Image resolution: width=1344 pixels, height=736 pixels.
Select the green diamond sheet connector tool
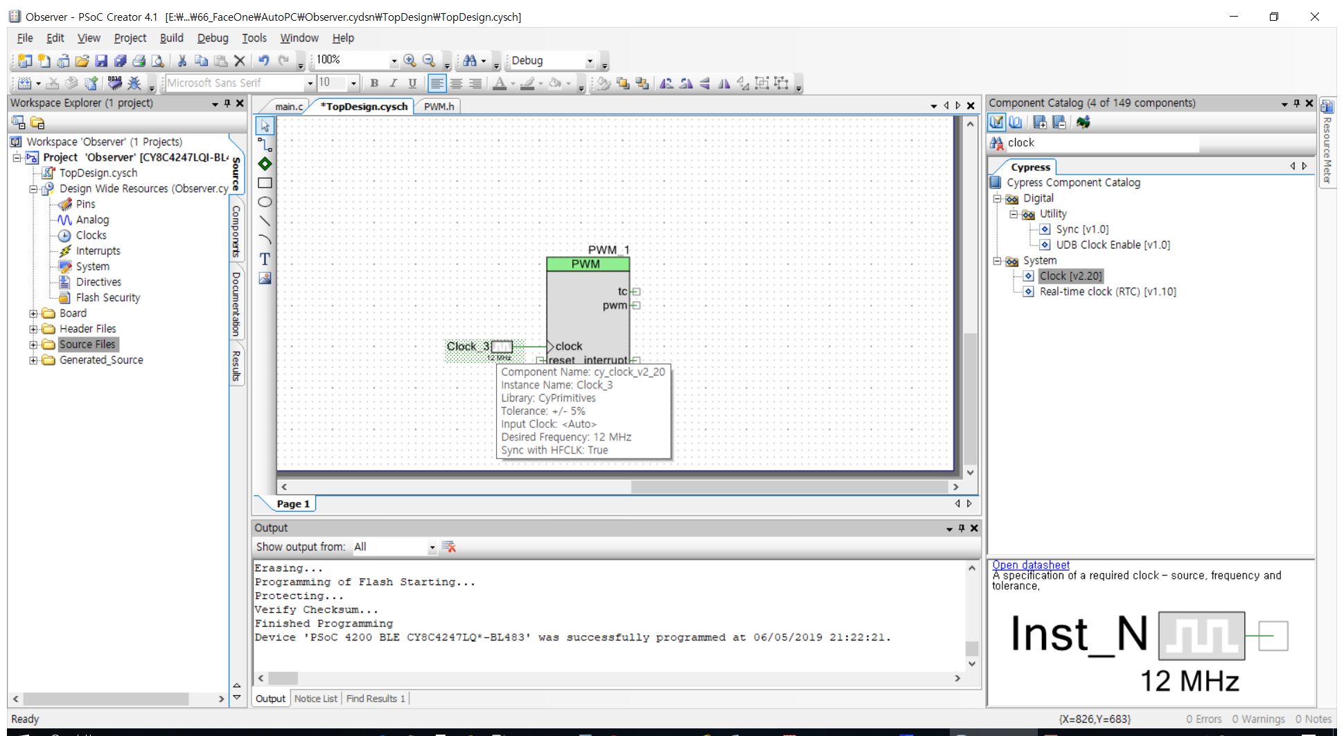pyautogui.click(x=265, y=164)
